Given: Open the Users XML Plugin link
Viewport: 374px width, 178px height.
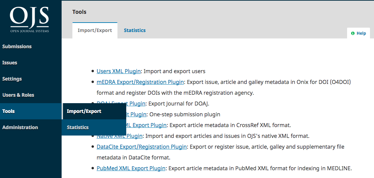Looking at the screenshot, I should click(x=119, y=71).
